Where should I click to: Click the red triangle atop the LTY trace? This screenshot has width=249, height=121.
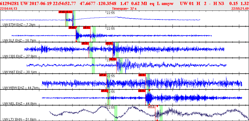pos(157,106)
